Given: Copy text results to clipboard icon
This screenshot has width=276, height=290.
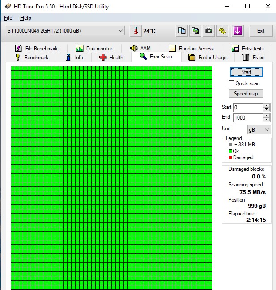Looking at the screenshot, I should (182, 31).
